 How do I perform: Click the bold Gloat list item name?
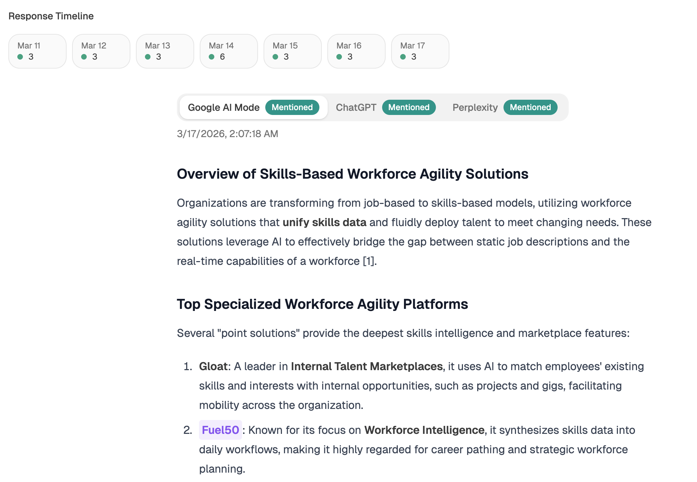213,366
